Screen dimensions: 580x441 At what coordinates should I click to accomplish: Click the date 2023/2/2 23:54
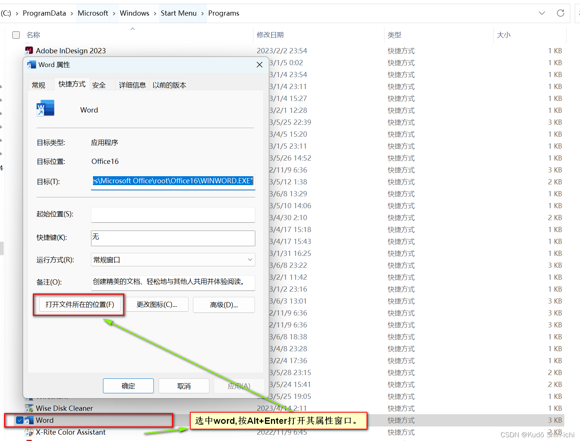pyautogui.click(x=282, y=51)
